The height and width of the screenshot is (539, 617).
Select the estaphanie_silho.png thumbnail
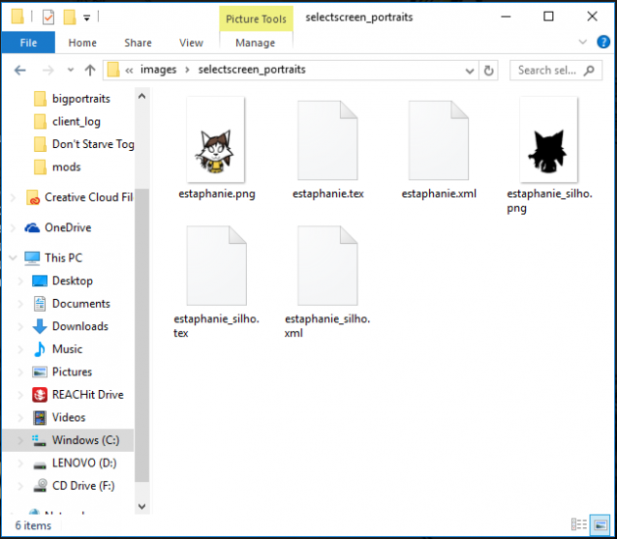(548, 140)
